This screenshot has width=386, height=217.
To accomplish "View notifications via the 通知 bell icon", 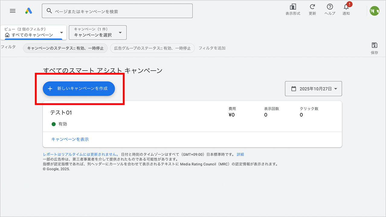I will pyautogui.click(x=346, y=9).
